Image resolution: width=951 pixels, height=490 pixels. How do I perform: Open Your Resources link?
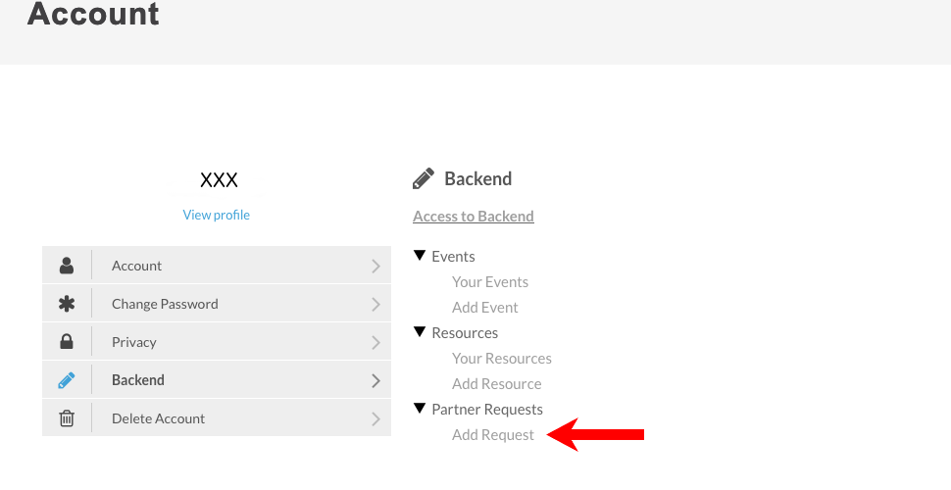[502, 359]
